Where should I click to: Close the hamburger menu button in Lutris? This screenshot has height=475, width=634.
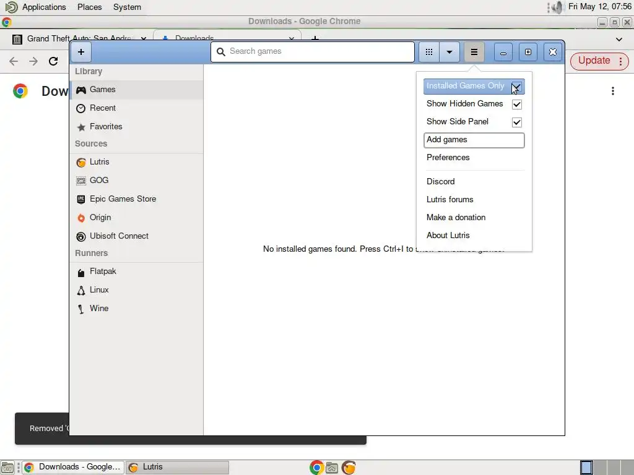coord(474,52)
